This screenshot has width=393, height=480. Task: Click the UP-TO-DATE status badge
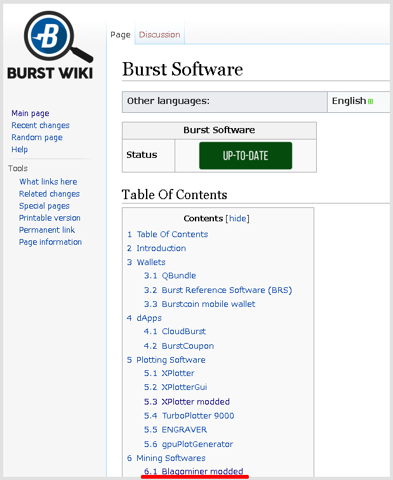click(245, 156)
